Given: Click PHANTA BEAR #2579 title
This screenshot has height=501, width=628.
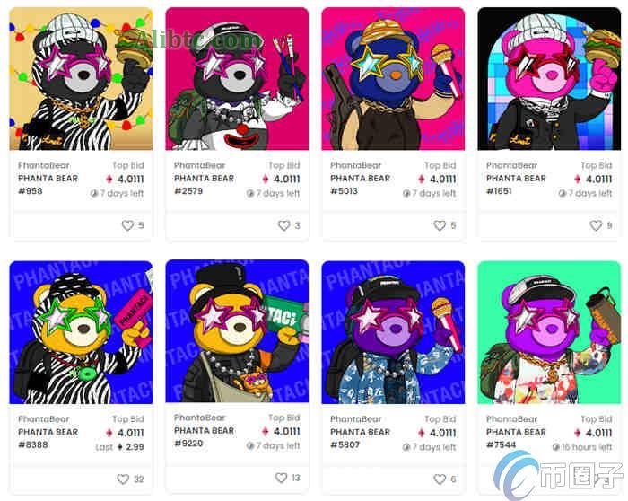Looking at the screenshot, I should [x=204, y=184].
